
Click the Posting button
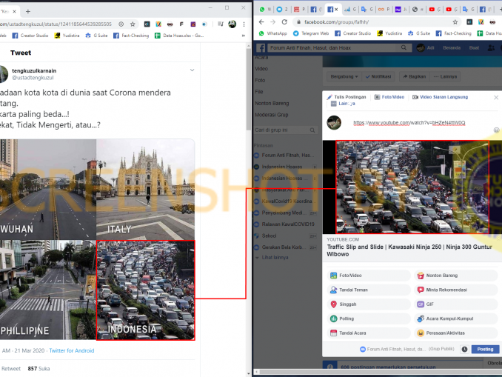point(485,349)
